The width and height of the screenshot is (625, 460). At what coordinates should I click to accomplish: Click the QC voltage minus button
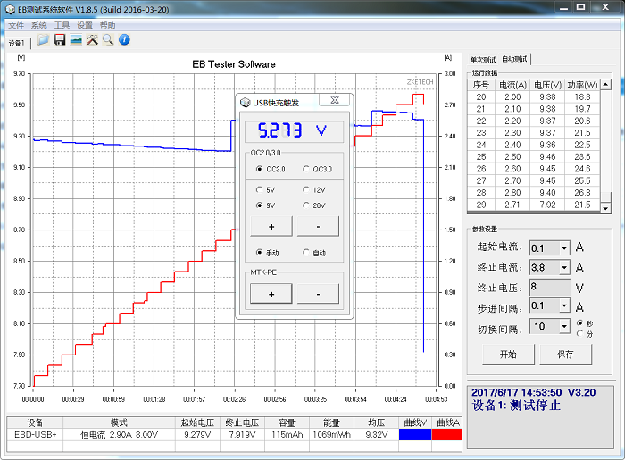318,226
